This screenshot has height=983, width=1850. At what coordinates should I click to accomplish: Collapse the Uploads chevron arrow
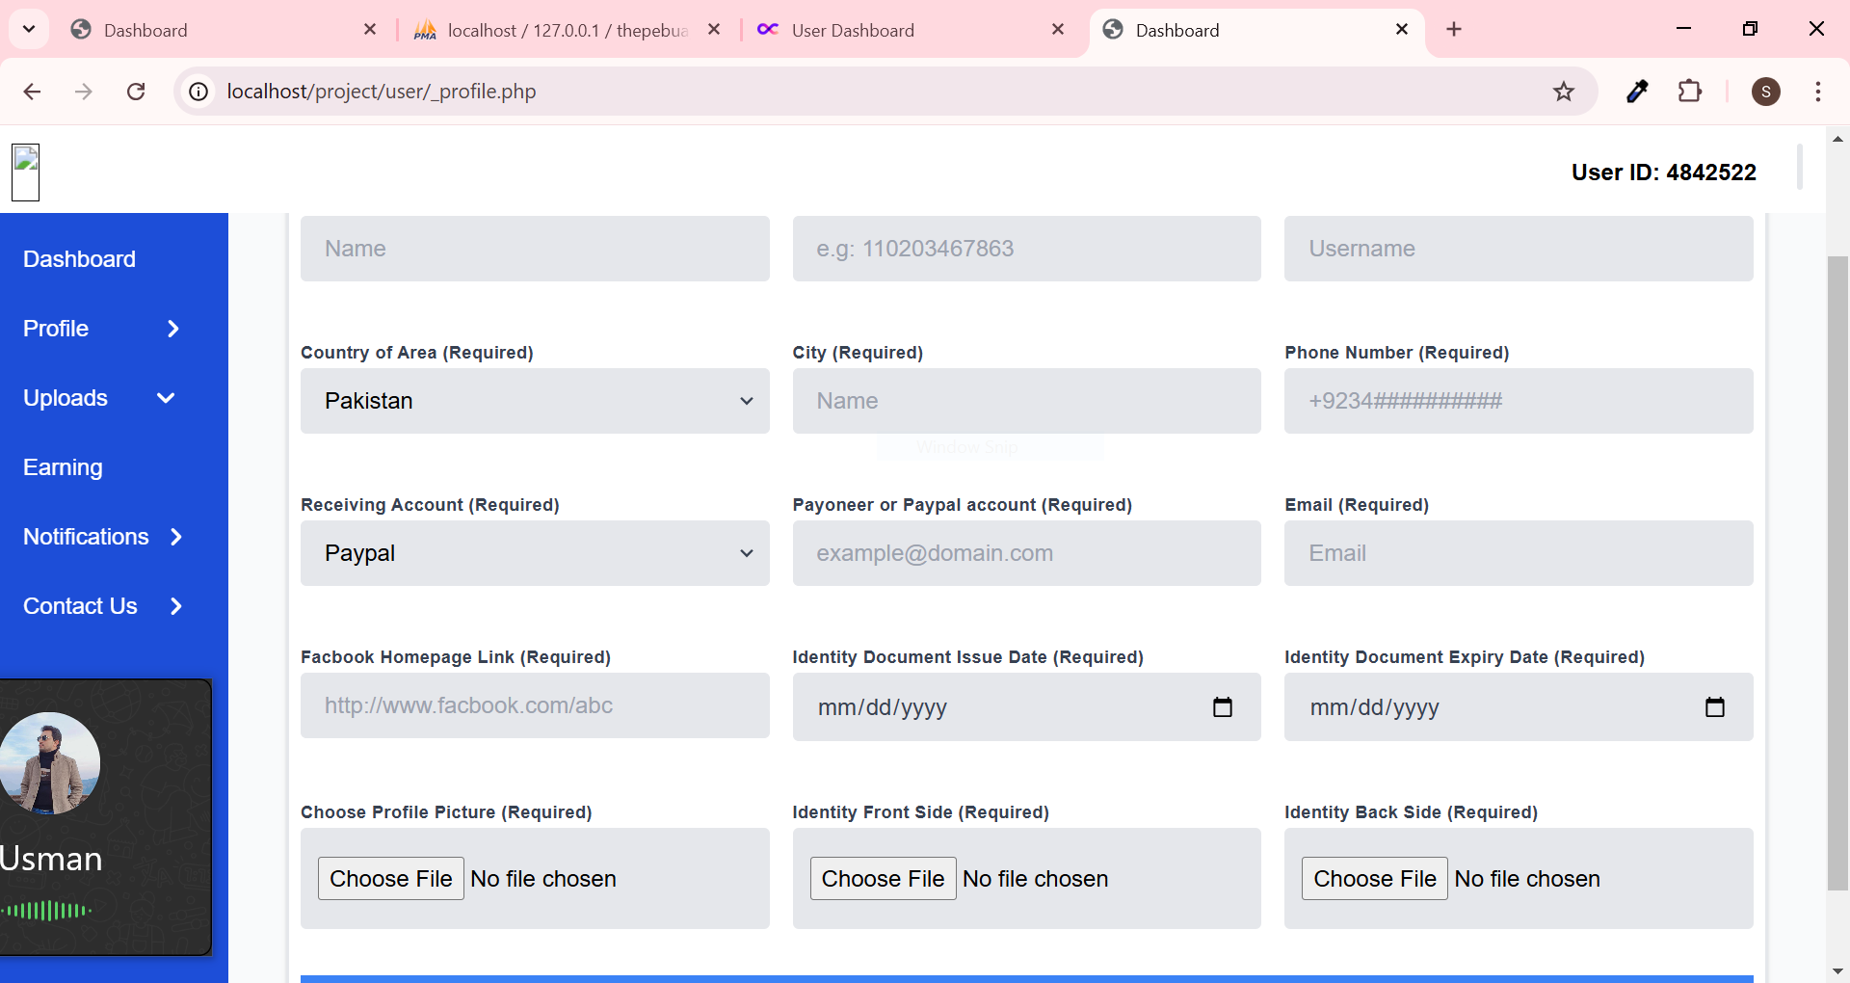point(166,398)
